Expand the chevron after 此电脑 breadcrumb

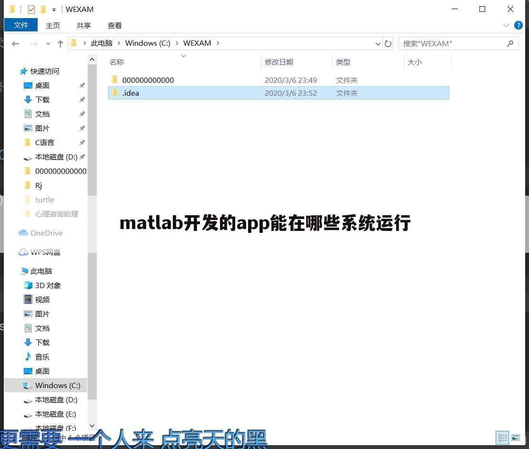point(119,43)
